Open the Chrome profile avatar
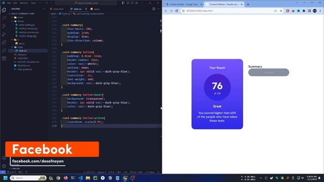This screenshot has height=182, width=324. click(x=314, y=11)
